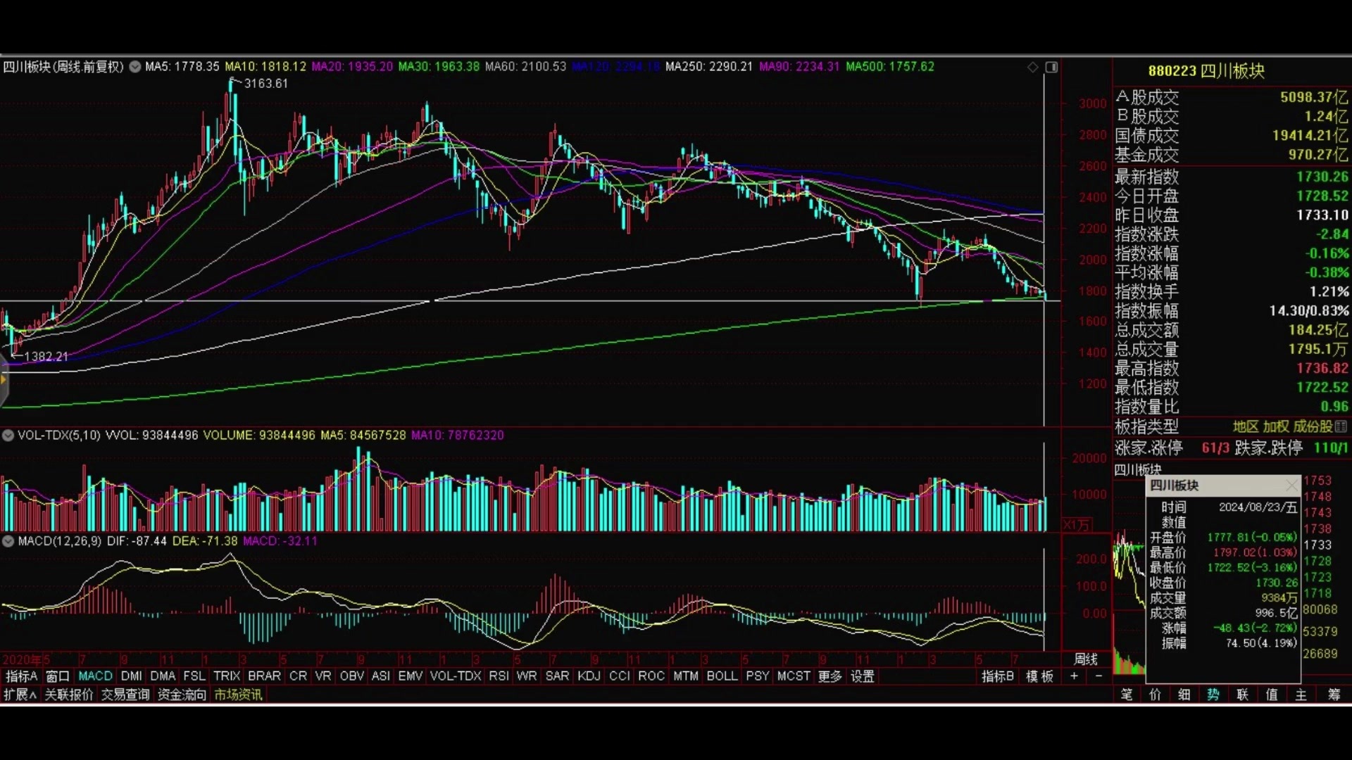The height and width of the screenshot is (760, 1352).
Task: Click the 3163.61 high price label
Action: pyautogui.click(x=266, y=84)
